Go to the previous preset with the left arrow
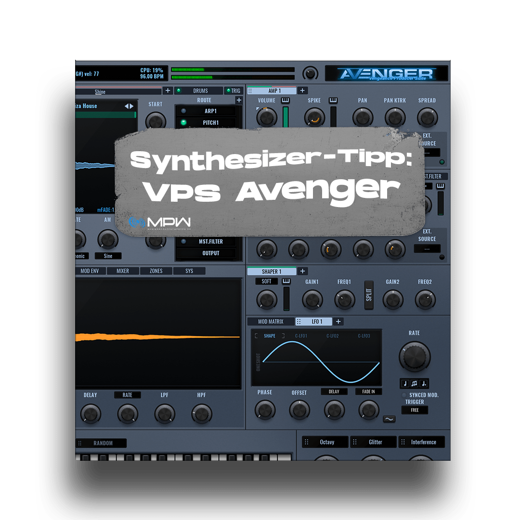 [126, 106]
